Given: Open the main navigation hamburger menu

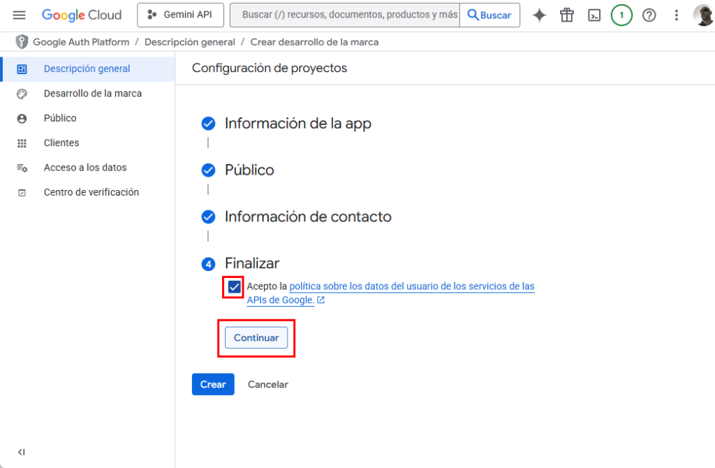Looking at the screenshot, I should click(x=19, y=15).
